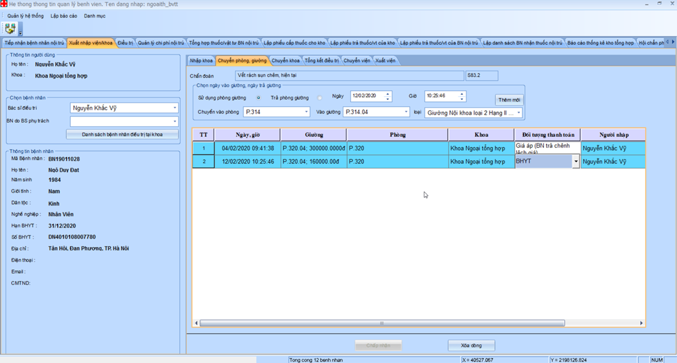Expand the 'Chuyển vào phòng' P.314 dropdown
The height and width of the screenshot is (363, 677).
click(307, 112)
